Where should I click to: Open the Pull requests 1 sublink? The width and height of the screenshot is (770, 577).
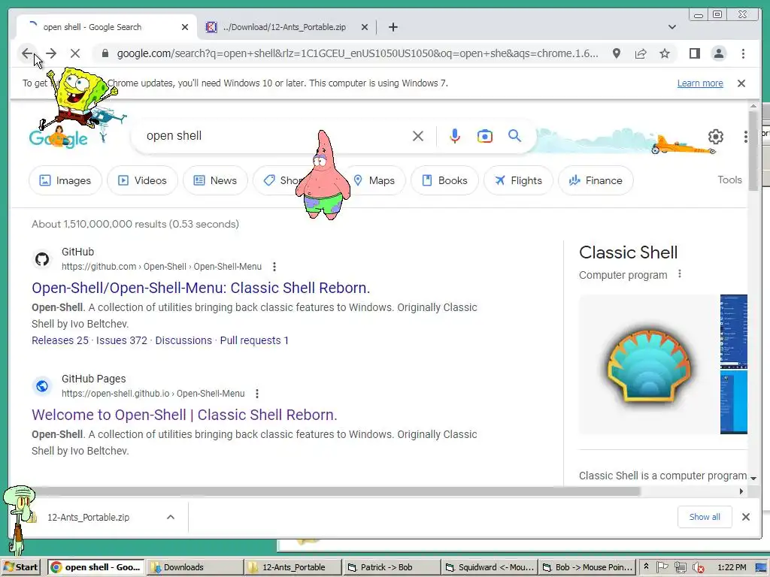[x=254, y=340]
